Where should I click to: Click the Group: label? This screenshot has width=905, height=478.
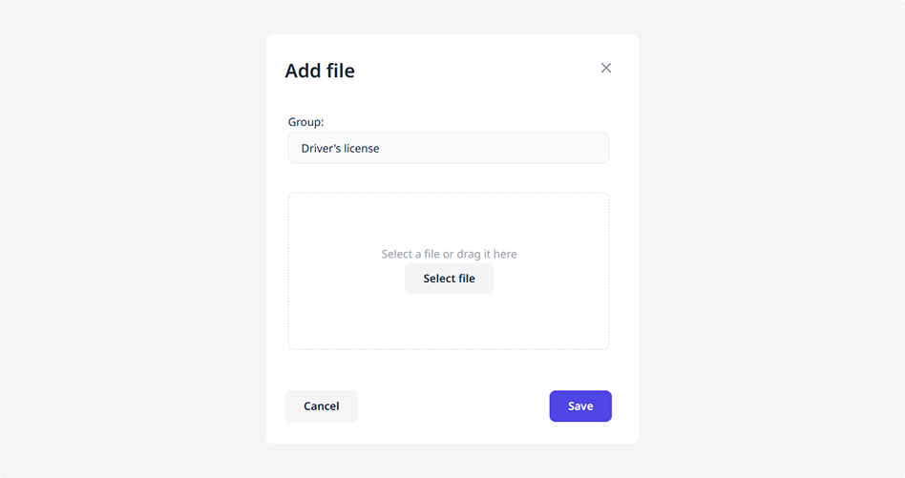(x=305, y=122)
